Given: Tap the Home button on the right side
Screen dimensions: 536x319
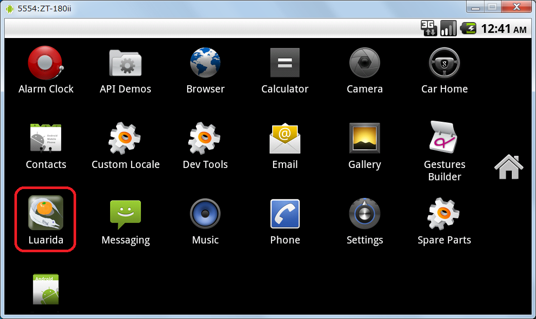Looking at the screenshot, I should (509, 166).
